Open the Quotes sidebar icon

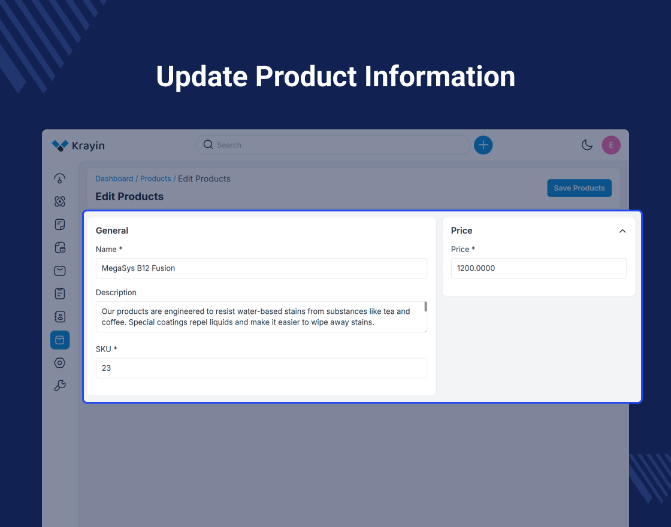60,225
